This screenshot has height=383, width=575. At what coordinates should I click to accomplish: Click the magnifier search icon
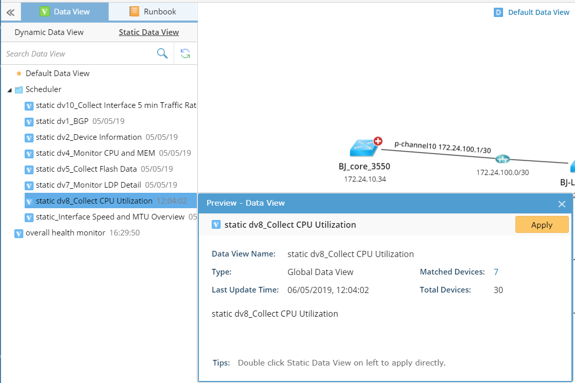(x=162, y=53)
